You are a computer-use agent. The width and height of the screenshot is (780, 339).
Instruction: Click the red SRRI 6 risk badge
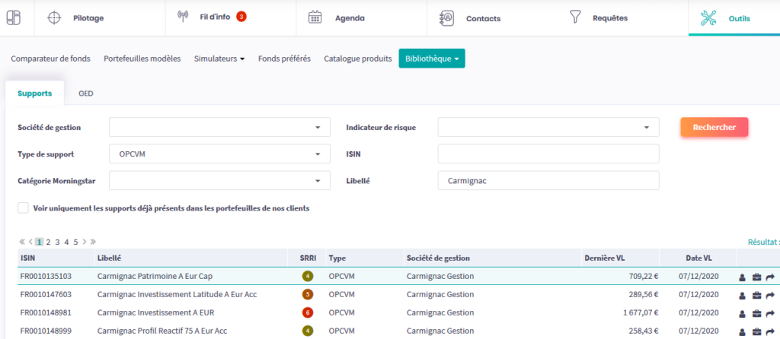307,313
